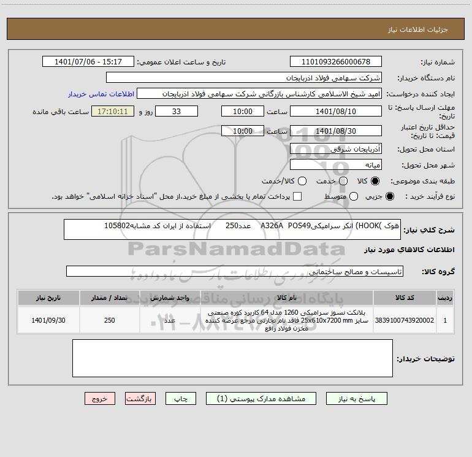Toggle the اسناد خزانه اسلامی payment checkbox
The height and width of the screenshot is (457, 472).
point(297,196)
